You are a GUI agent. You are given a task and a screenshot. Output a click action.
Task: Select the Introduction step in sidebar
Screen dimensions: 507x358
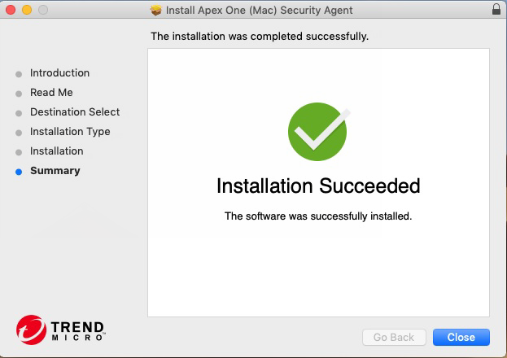(59, 73)
